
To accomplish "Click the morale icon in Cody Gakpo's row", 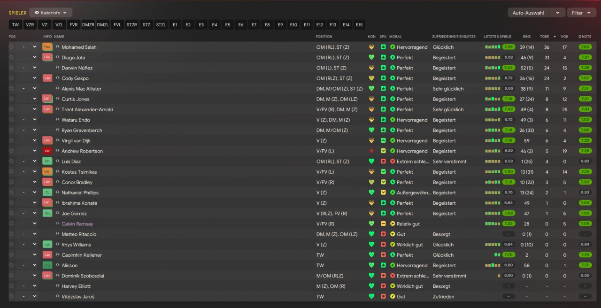I will 393,78.
